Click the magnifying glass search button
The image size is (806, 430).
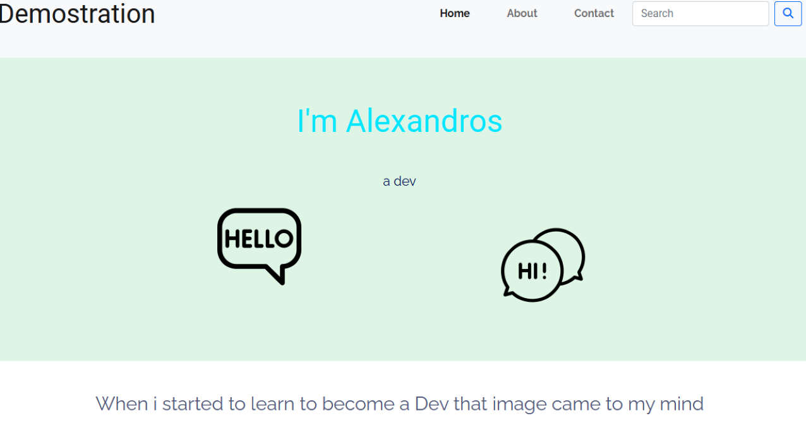[788, 13]
